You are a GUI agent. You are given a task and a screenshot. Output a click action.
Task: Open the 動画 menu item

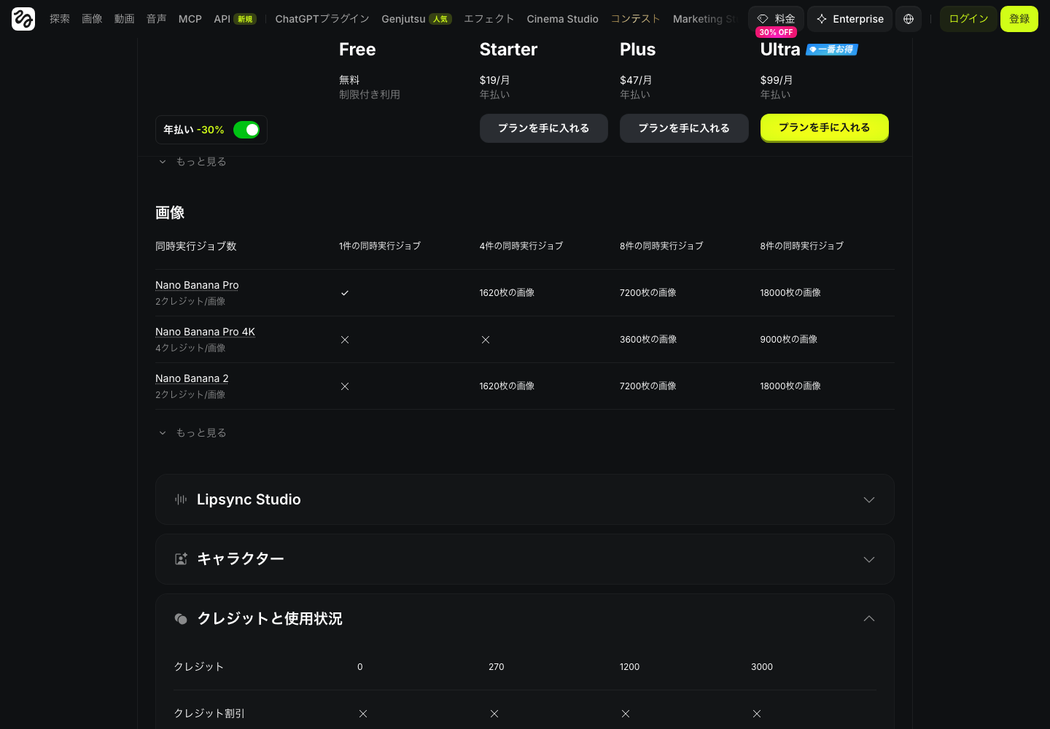[x=124, y=19]
